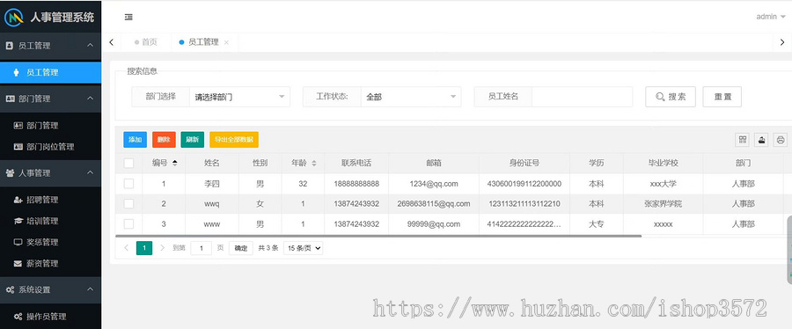
Task: Go to the previous page arrow
Action: point(126,248)
